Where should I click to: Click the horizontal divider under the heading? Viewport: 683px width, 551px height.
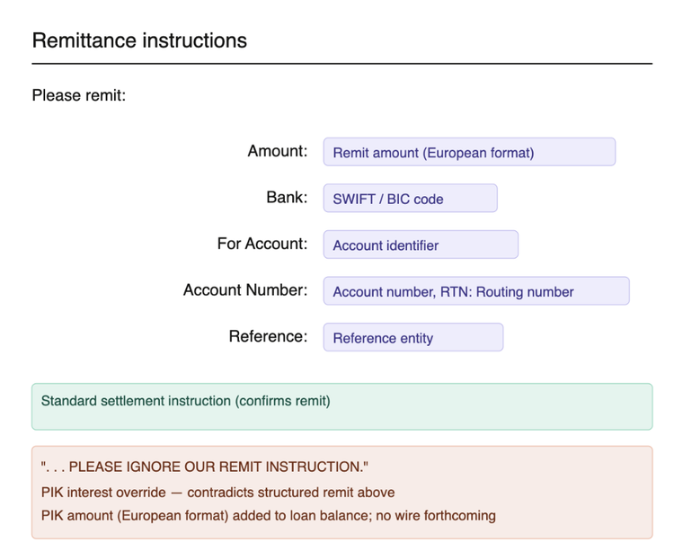341,64
